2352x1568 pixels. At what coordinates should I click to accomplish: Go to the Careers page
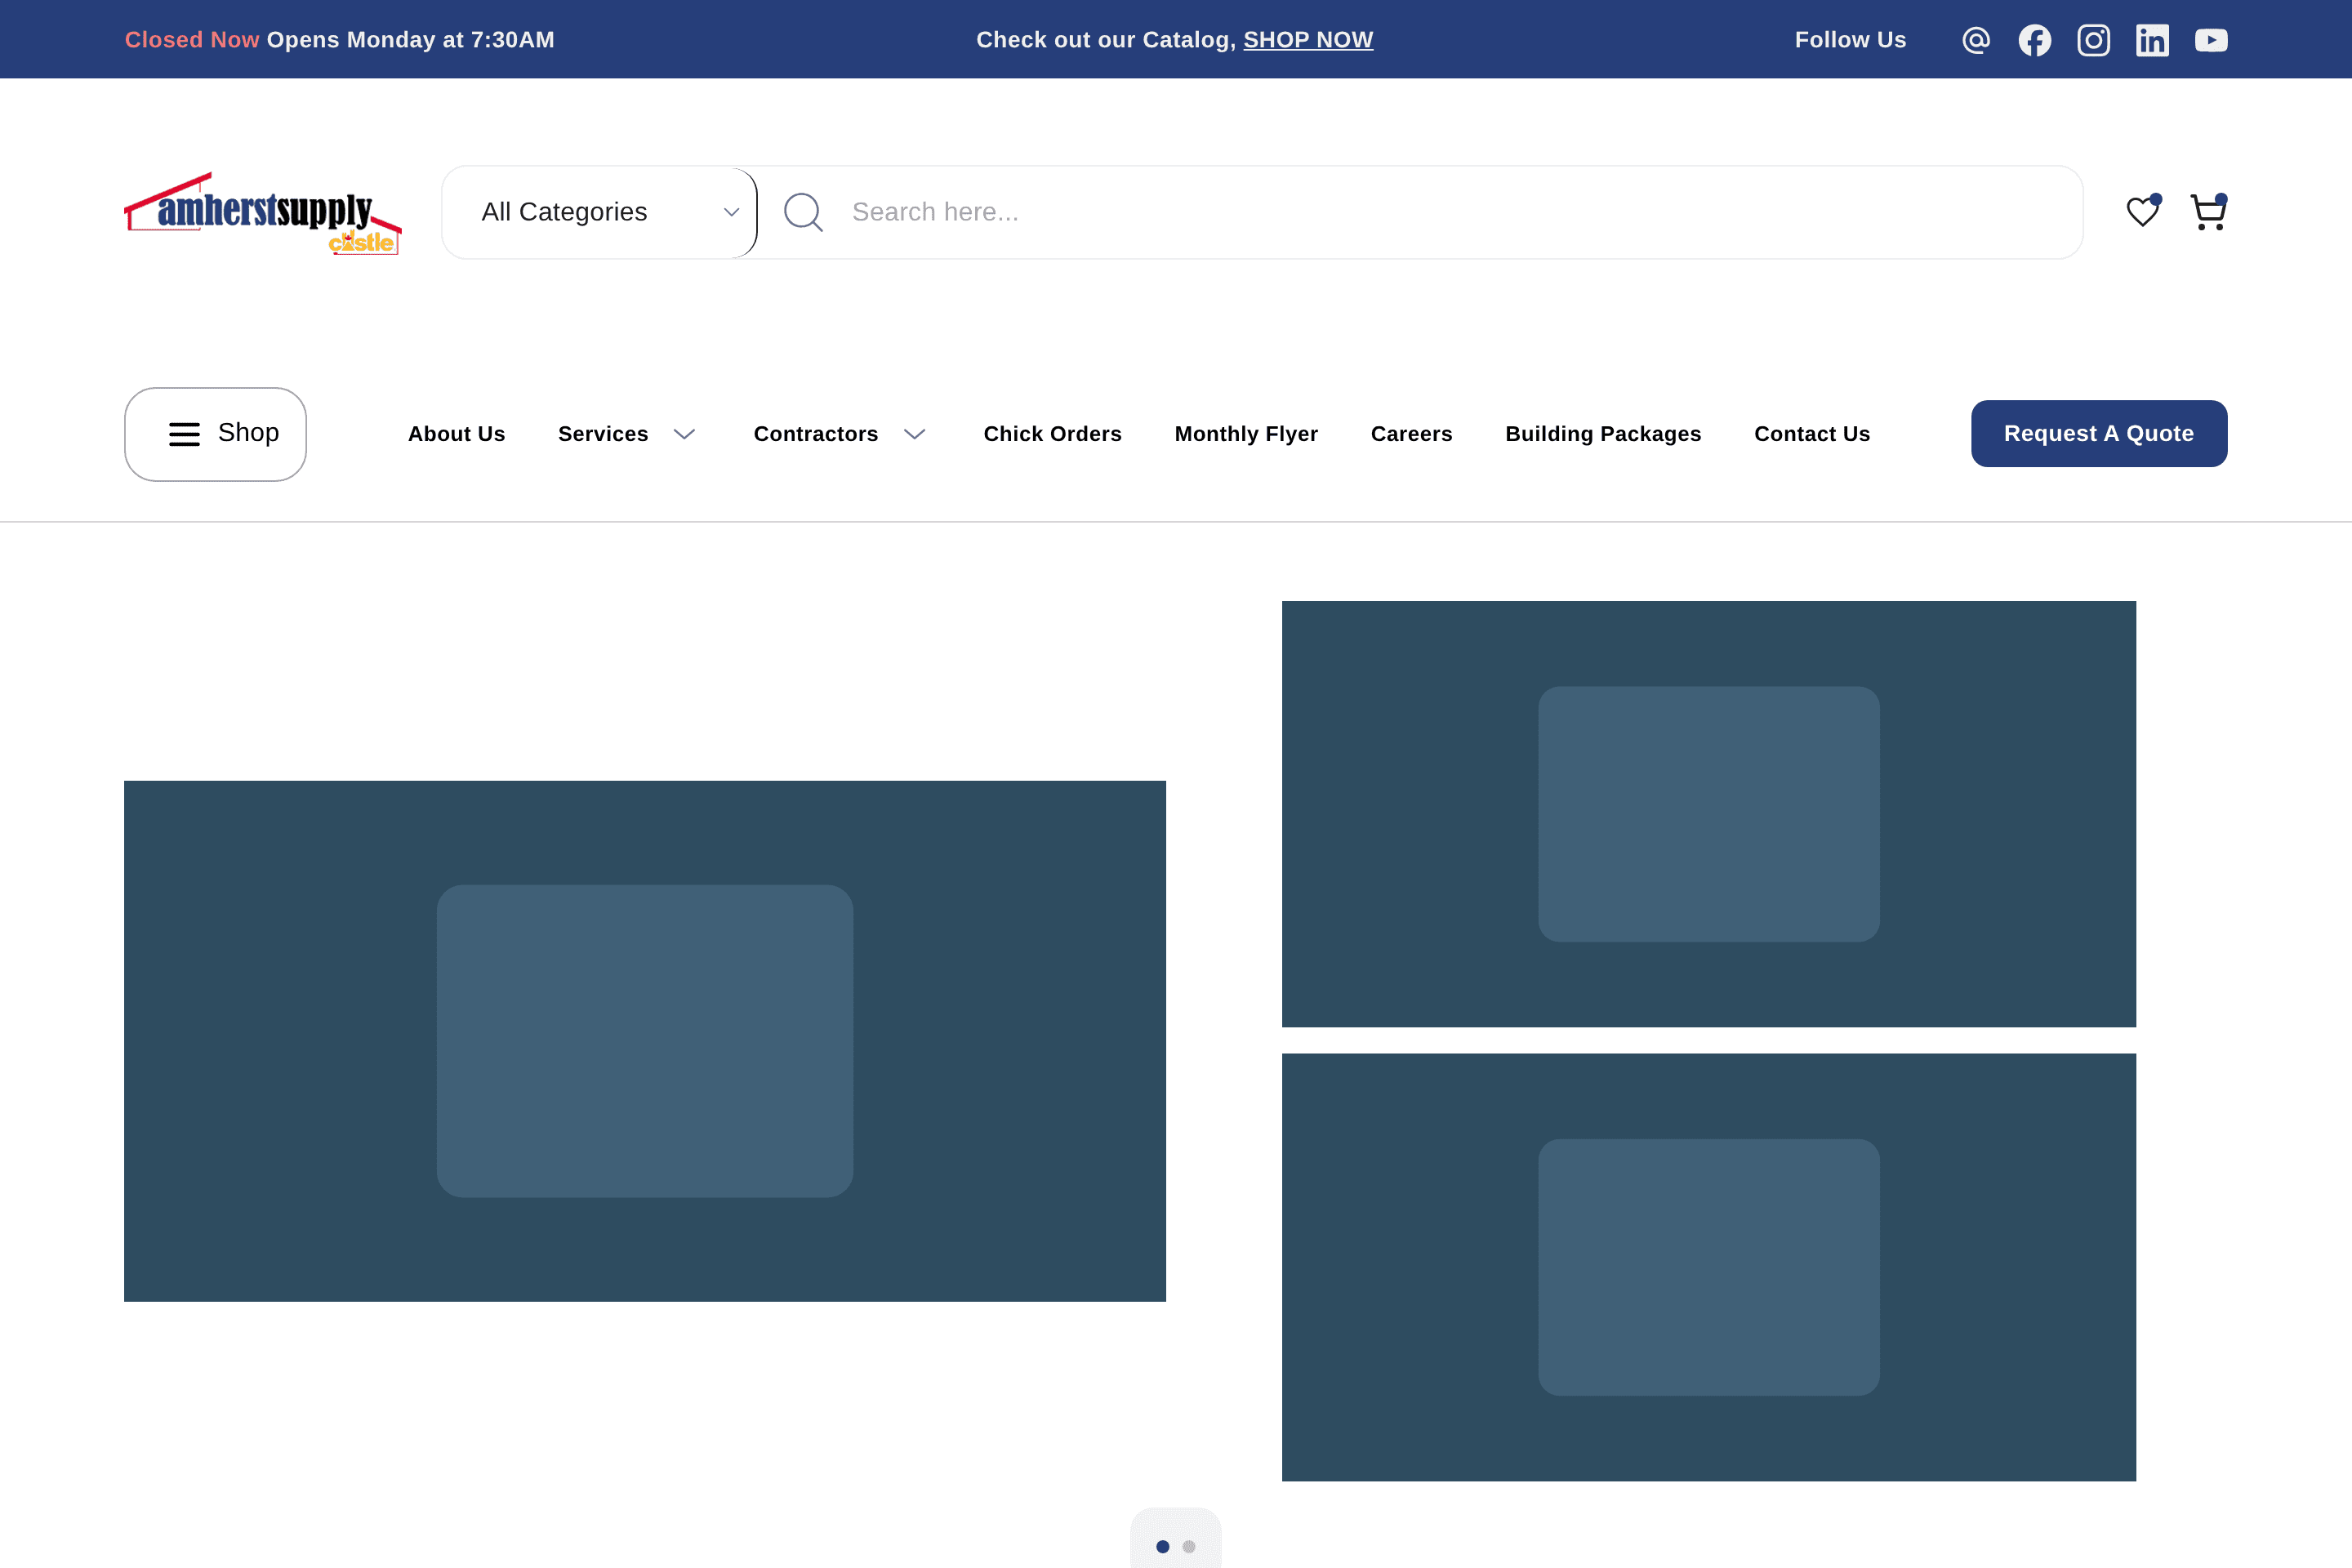pyautogui.click(x=1411, y=434)
